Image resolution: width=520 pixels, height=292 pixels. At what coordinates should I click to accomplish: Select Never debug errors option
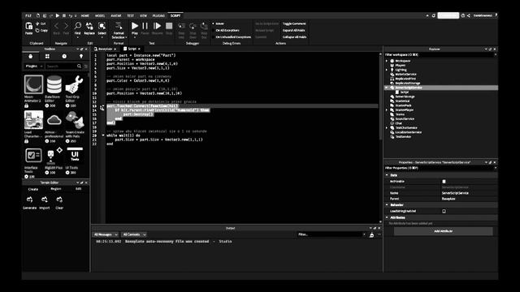click(219, 24)
